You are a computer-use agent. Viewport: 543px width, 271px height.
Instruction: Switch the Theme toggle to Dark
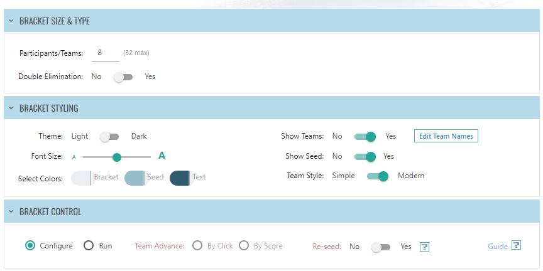(x=109, y=136)
